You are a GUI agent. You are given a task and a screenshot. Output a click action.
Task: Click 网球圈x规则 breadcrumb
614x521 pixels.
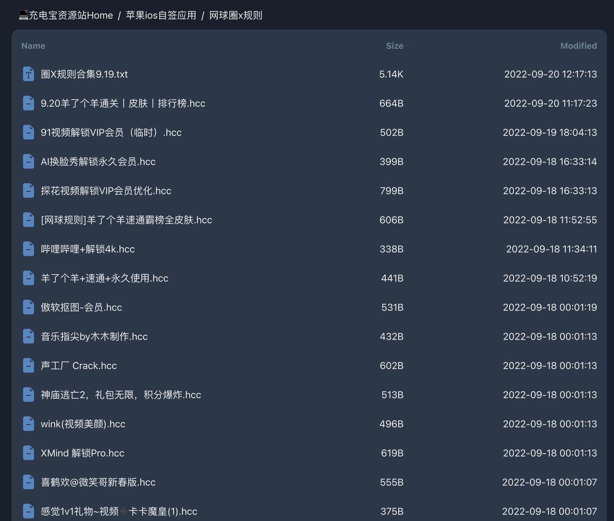pyautogui.click(x=236, y=15)
